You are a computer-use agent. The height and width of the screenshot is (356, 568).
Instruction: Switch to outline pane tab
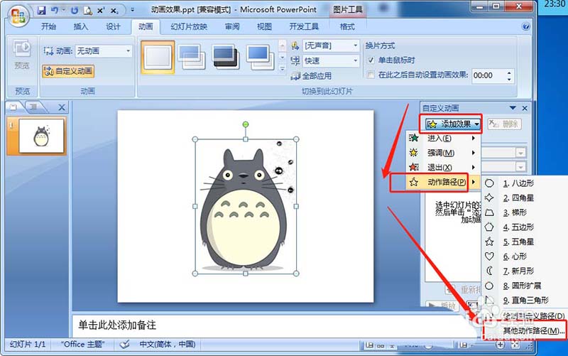[33, 107]
